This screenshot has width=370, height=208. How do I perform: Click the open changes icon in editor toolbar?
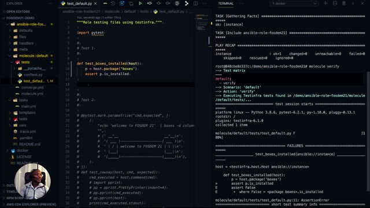pyautogui.click(x=131, y=3)
